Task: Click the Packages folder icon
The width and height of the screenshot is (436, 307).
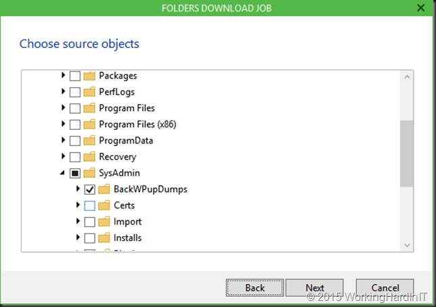Action: point(89,76)
